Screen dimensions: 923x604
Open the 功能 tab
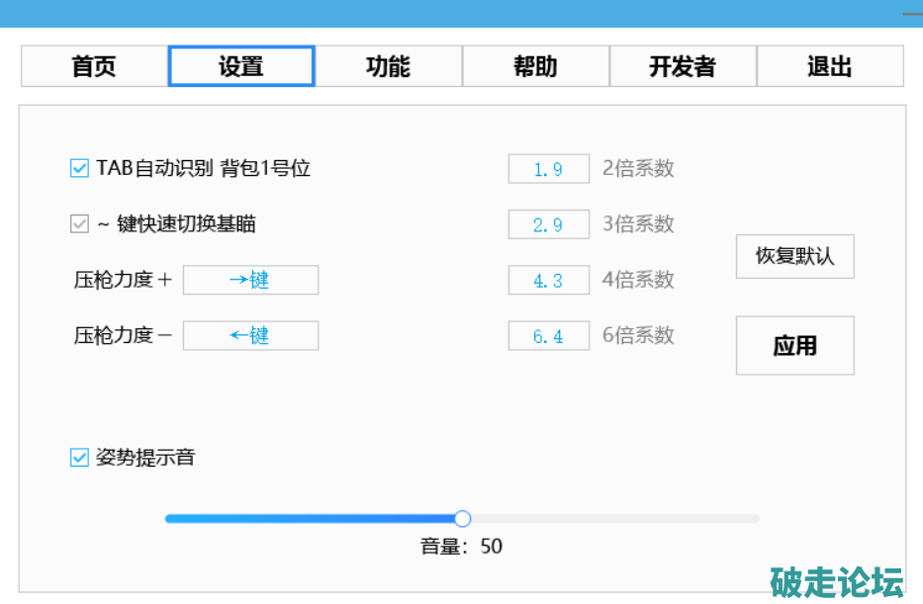point(388,67)
